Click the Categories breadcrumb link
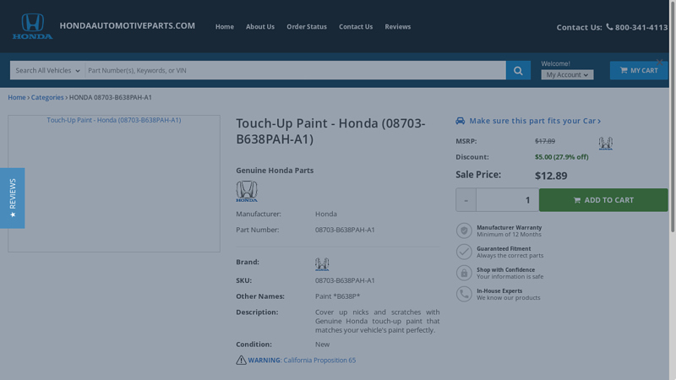Viewport: 676px width, 380px height. 47,97
